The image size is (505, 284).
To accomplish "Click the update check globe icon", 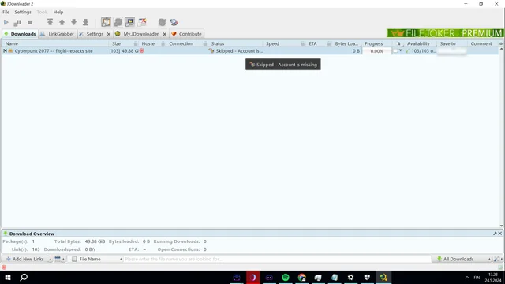I will 174,22.
